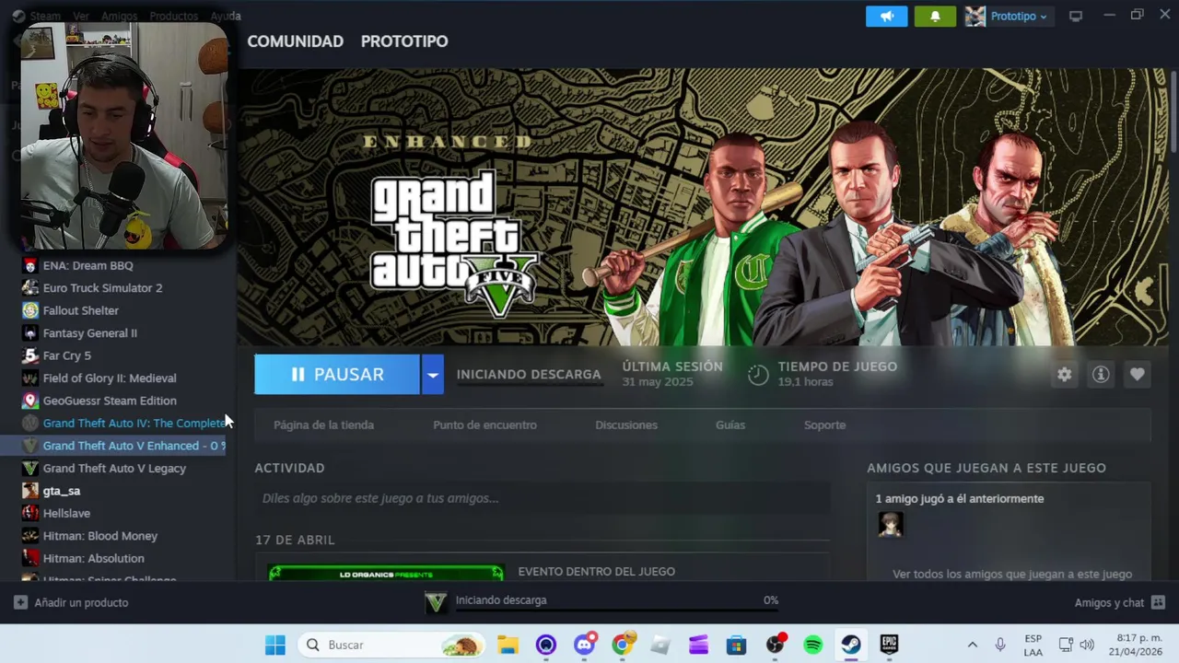The image size is (1179, 663).
Task: Open Microsoft Store from taskbar
Action: pos(736,645)
